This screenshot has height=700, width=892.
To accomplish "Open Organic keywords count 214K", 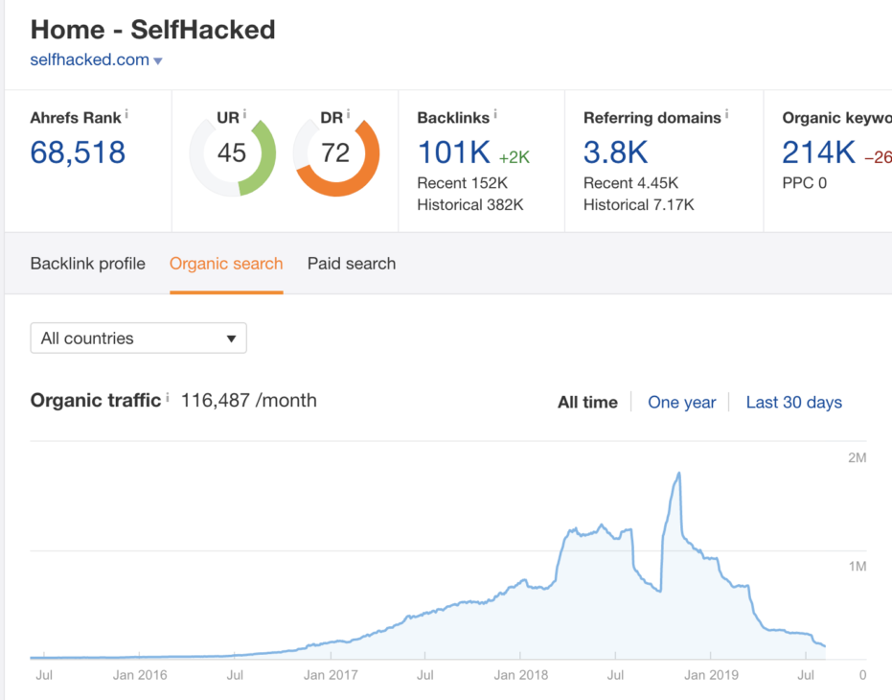I will coord(818,152).
